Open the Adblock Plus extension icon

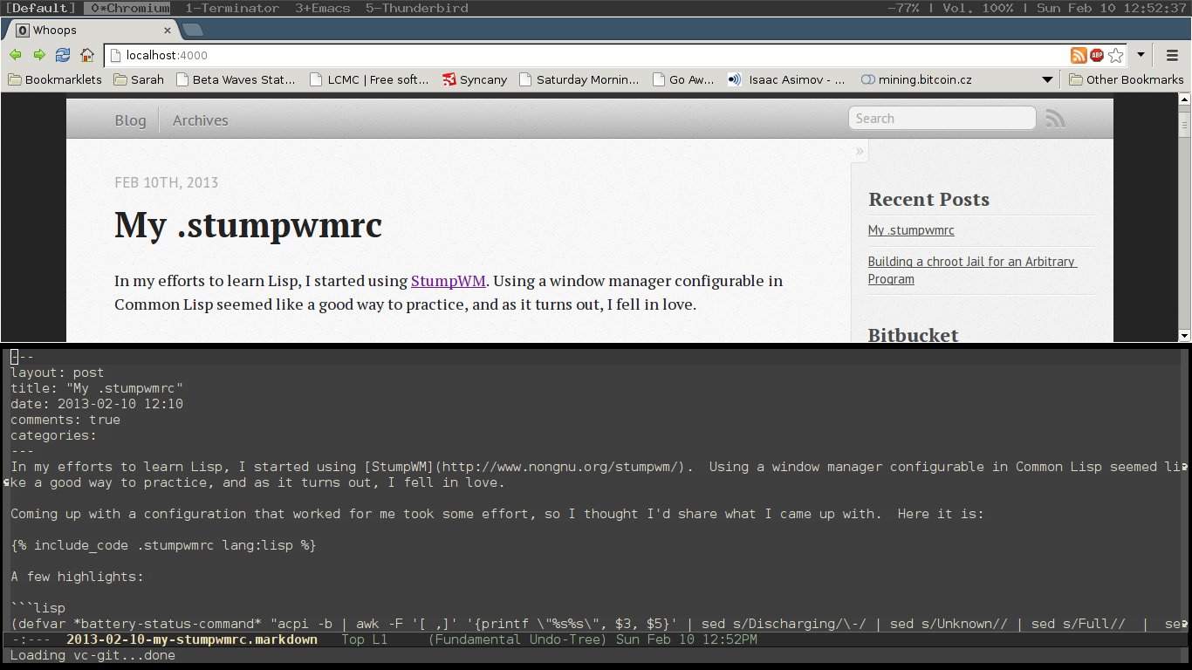(x=1097, y=55)
